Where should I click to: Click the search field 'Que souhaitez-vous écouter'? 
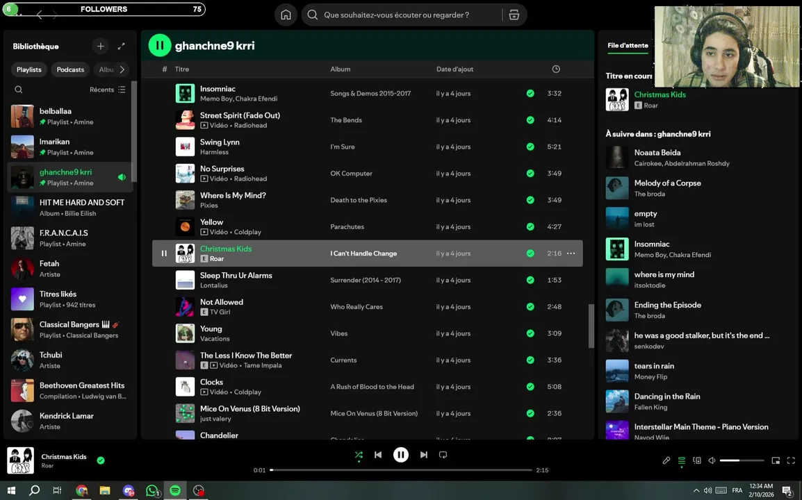(x=396, y=15)
